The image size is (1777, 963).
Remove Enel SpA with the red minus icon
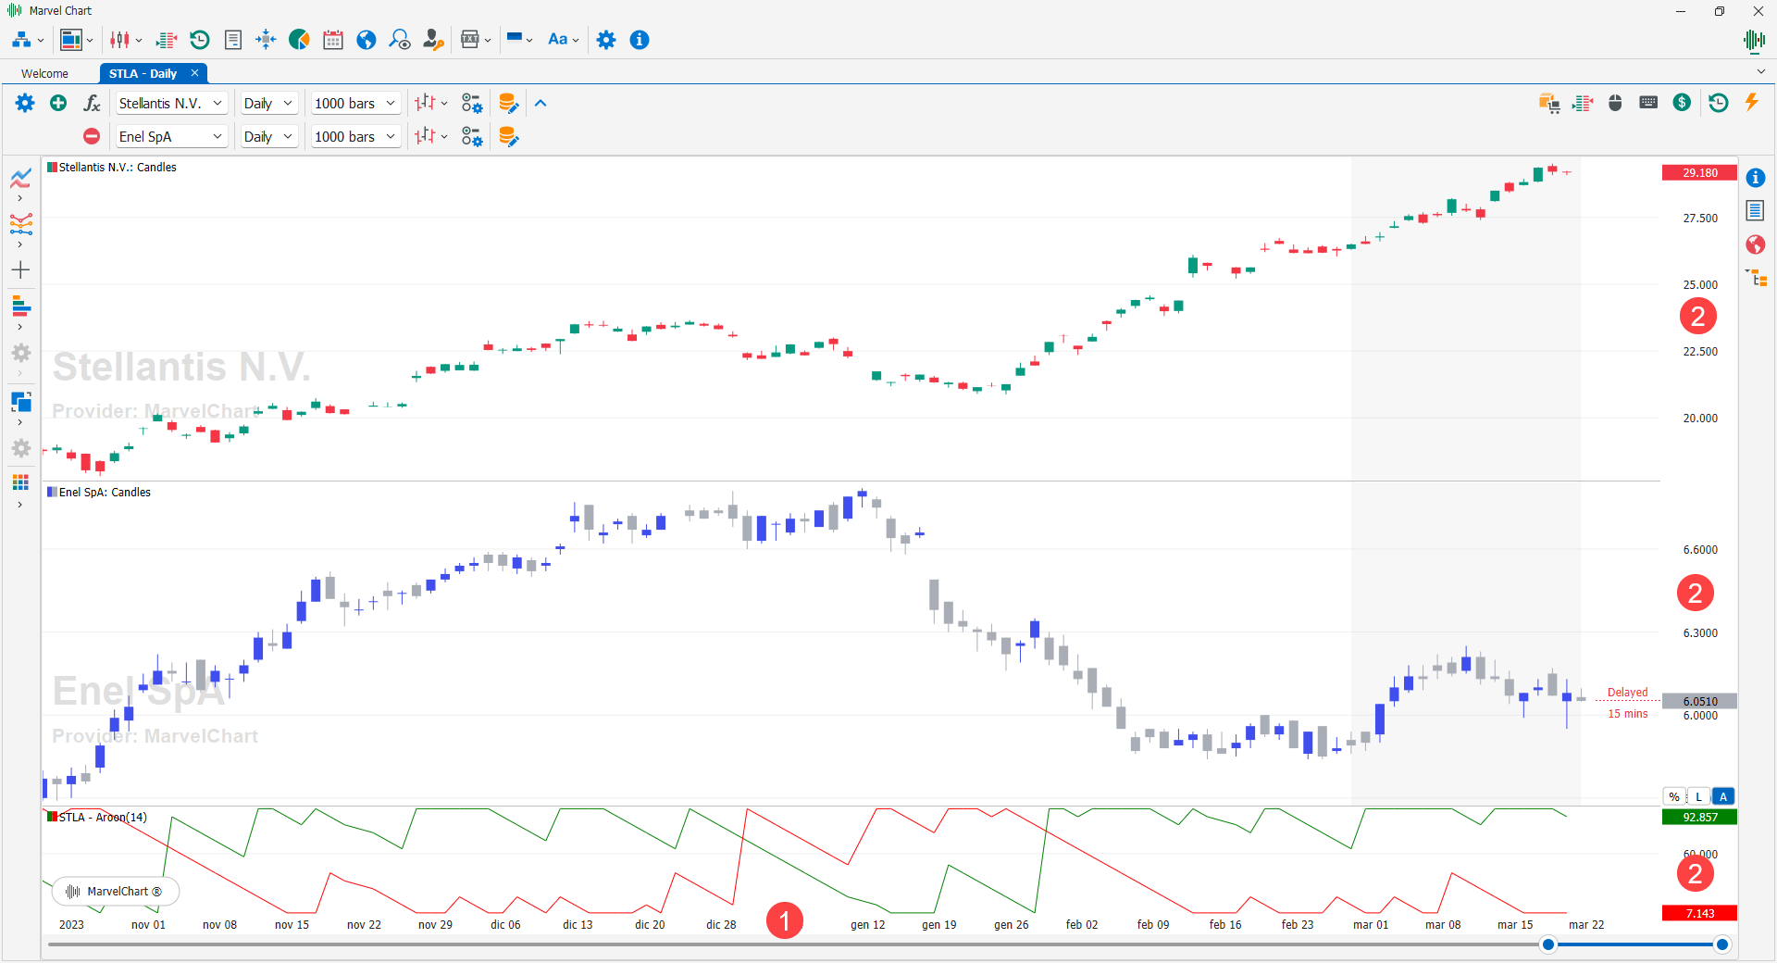[92, 136]
